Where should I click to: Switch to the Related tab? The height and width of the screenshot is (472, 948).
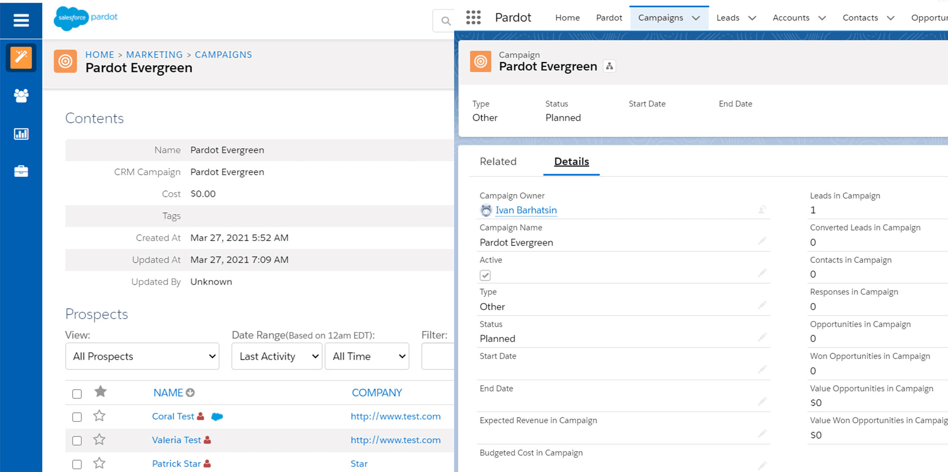click(498, 161)
